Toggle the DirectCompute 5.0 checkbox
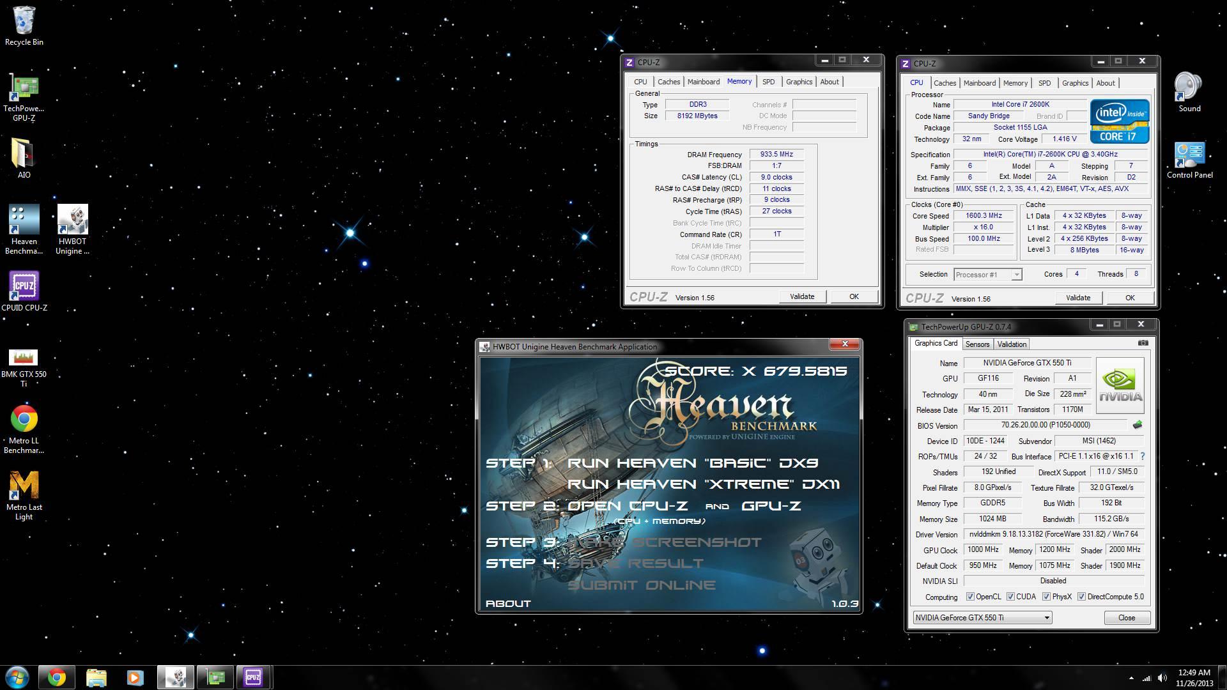1227x690 pixels. pos(1081,597)
